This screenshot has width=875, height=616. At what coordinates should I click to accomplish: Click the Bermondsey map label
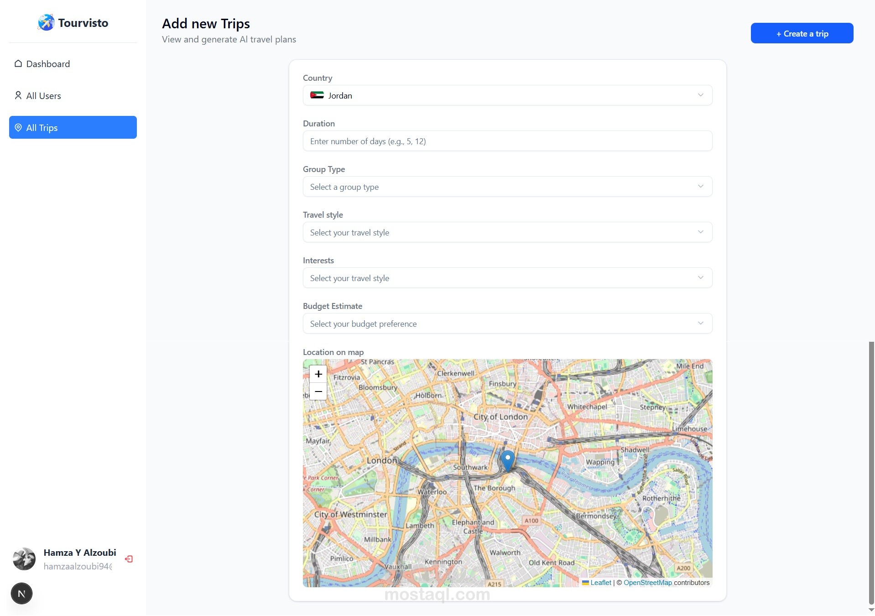[x=596, y=516]
